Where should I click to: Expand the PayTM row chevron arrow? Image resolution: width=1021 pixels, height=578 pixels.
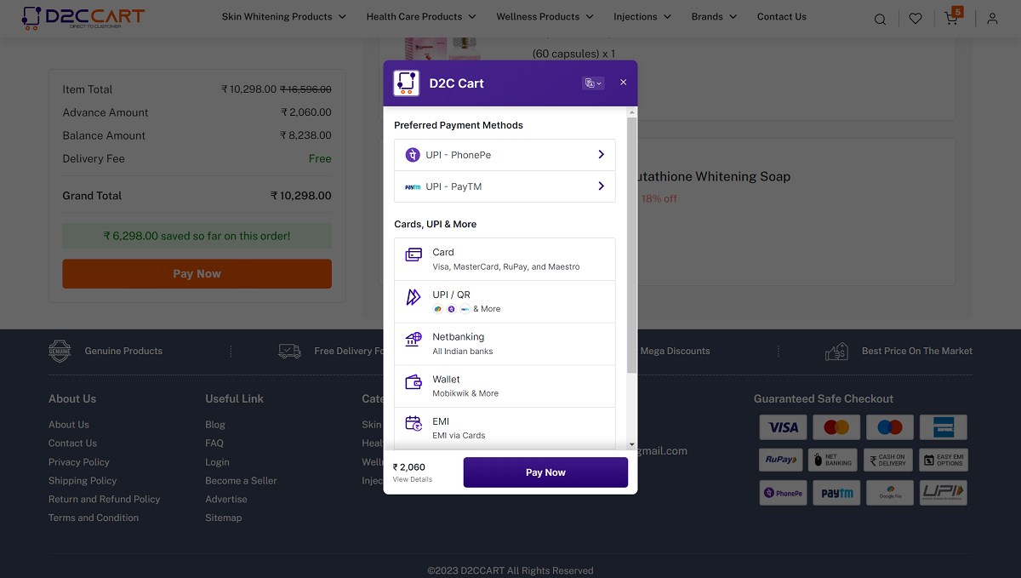pyautogui.click(x=601, y=186)
